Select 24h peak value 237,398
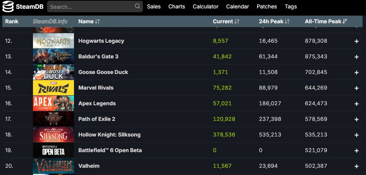This screenshot has height=175, width=366. (x=270, y=119)
